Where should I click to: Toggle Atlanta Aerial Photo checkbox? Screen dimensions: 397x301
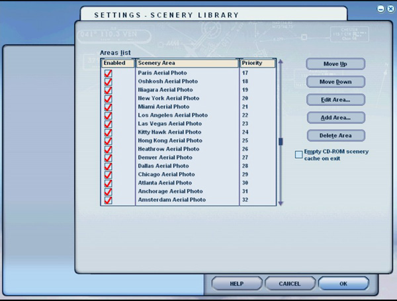click(x=108, y=183)
